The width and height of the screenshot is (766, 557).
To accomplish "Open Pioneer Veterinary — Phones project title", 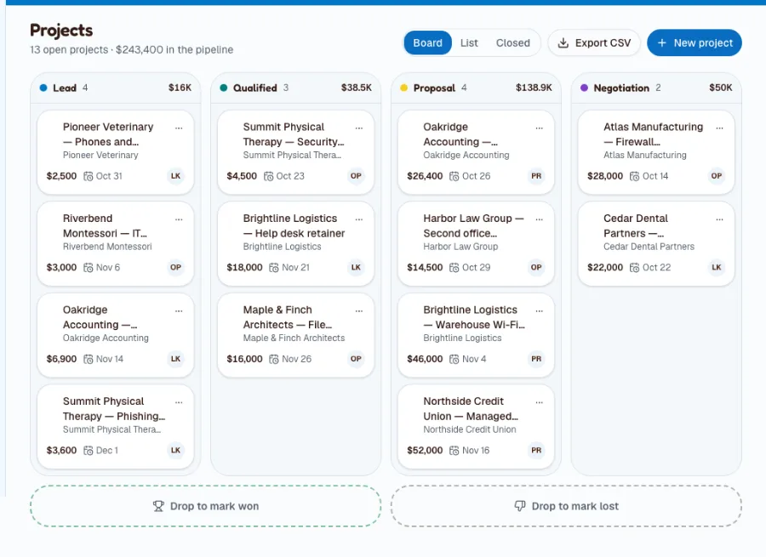I will (108, 134).
